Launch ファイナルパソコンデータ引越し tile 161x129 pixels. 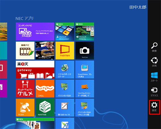tap(85, 89)
